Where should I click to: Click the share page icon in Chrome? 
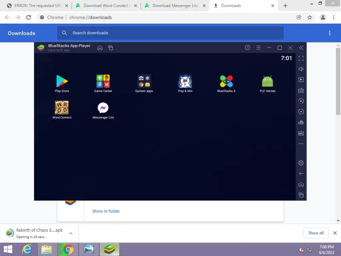click(299, 17)
